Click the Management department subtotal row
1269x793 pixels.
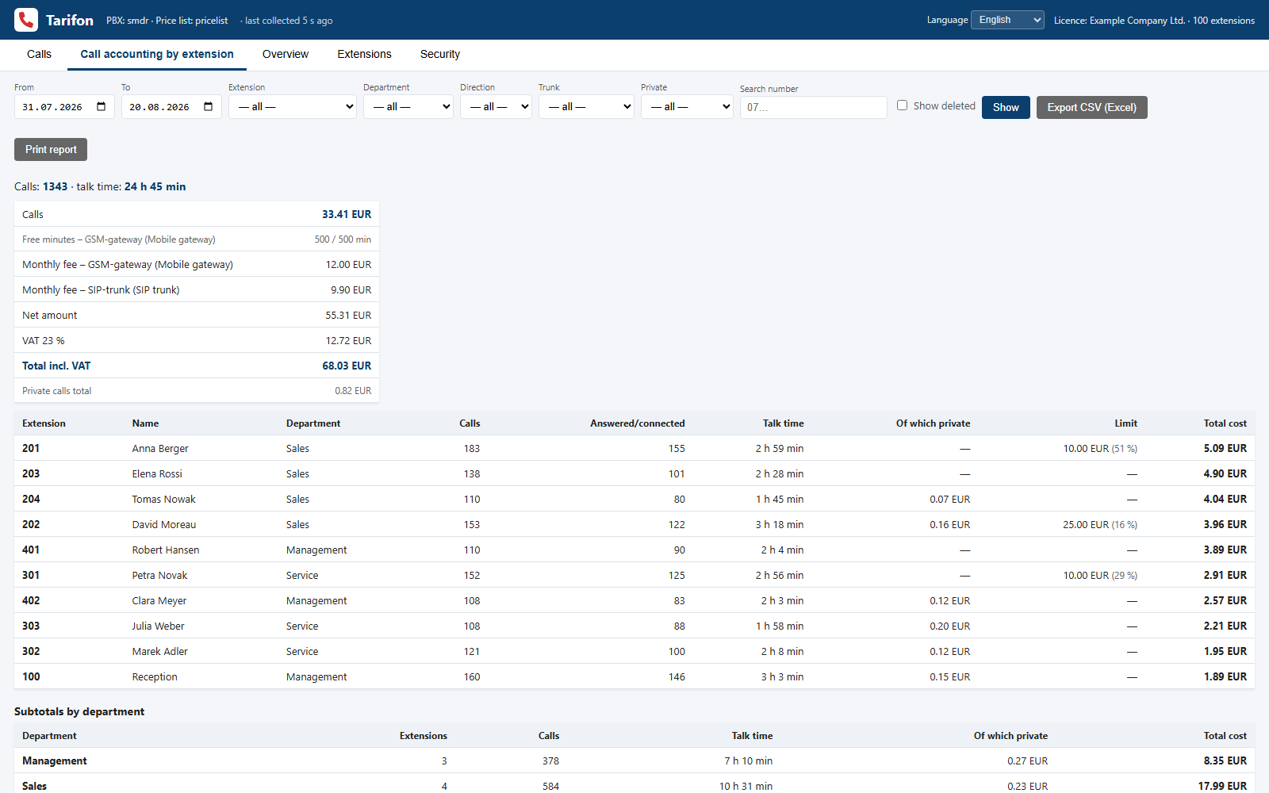click(634, 760)
